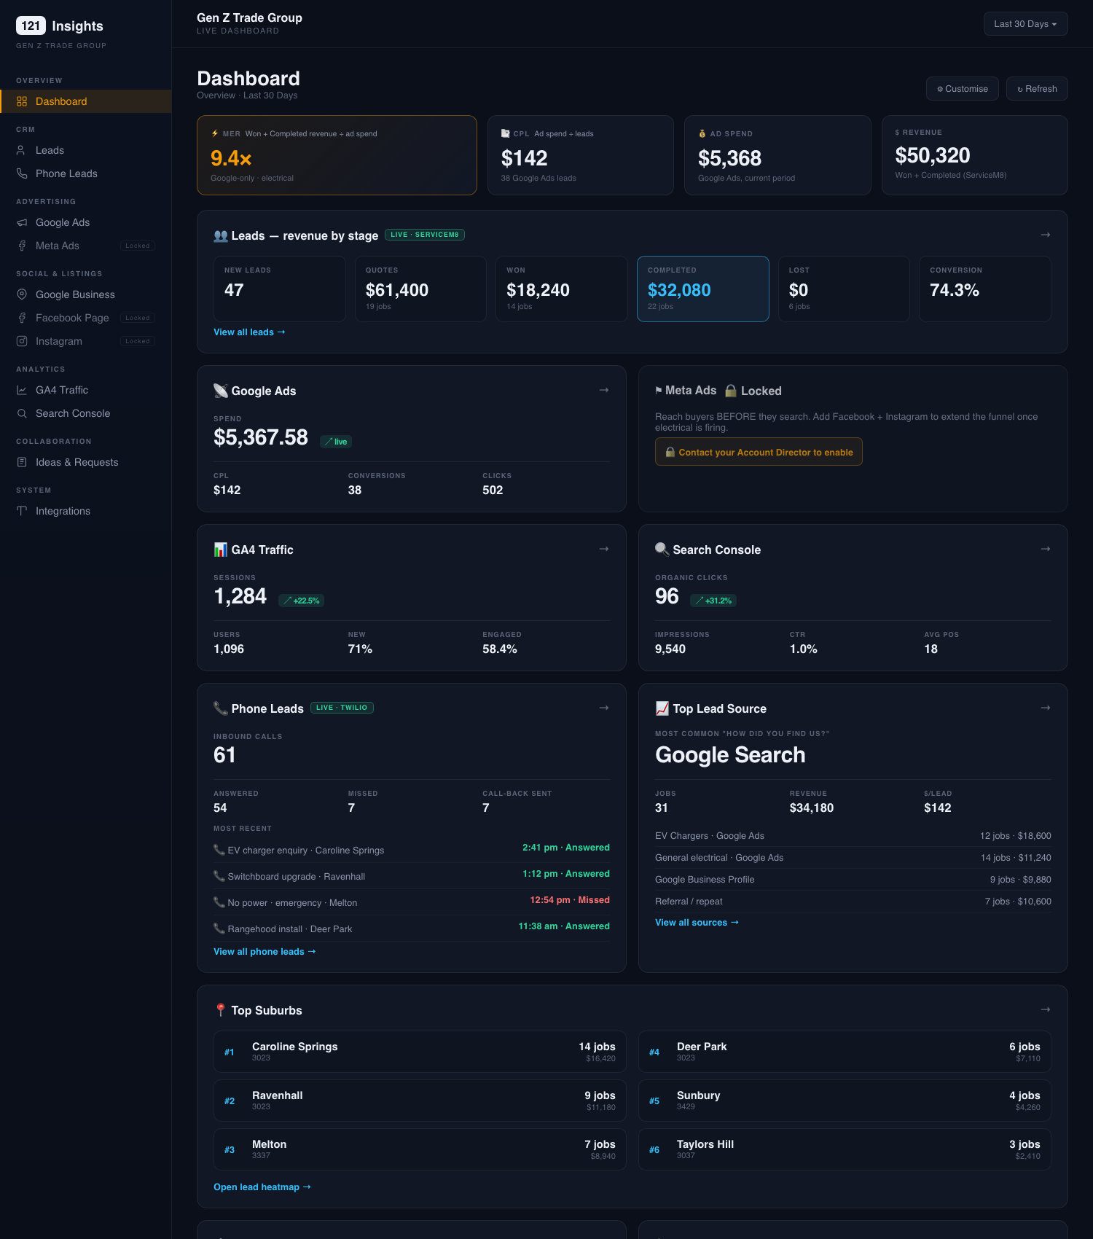1093x1239 pixels.
Task: Click the +22.5% sessions change badge
Action: [x=302, y=601]
